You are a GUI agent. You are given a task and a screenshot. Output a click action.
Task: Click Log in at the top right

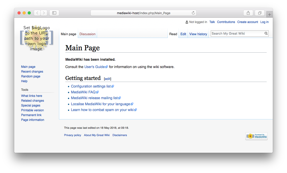click(264, 22)
